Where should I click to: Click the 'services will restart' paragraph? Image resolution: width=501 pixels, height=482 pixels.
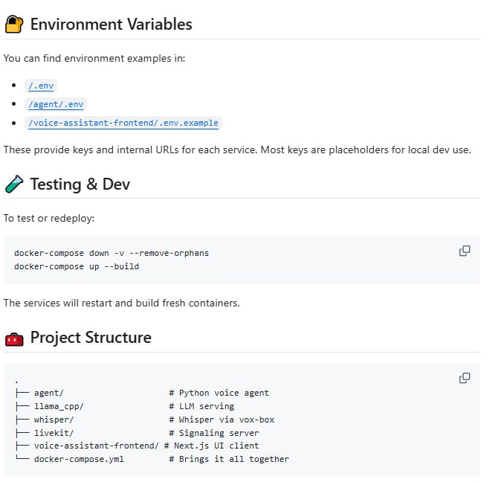[121, 303]
